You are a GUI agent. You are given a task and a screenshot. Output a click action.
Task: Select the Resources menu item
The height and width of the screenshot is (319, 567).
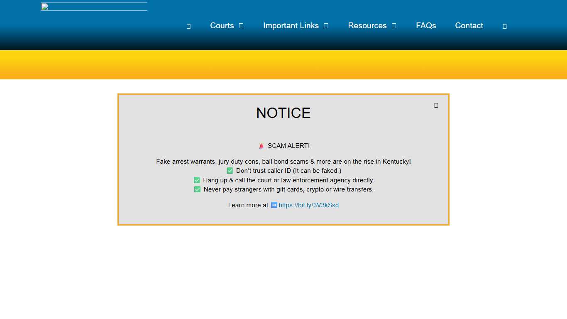coord(367,26)
